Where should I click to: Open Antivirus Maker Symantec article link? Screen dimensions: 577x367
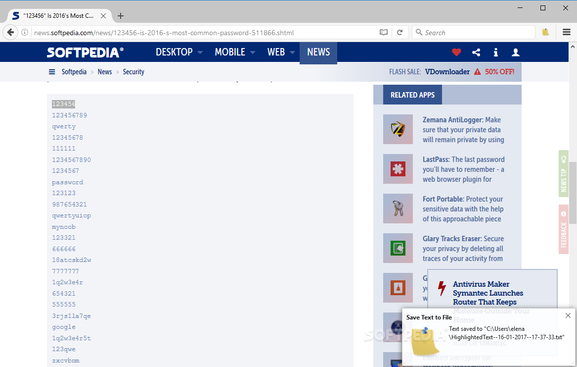(x=488, y=293)
